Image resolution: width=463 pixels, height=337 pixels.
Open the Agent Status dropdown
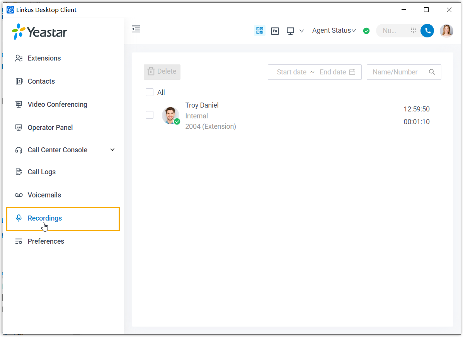click(x=334, y=30)
